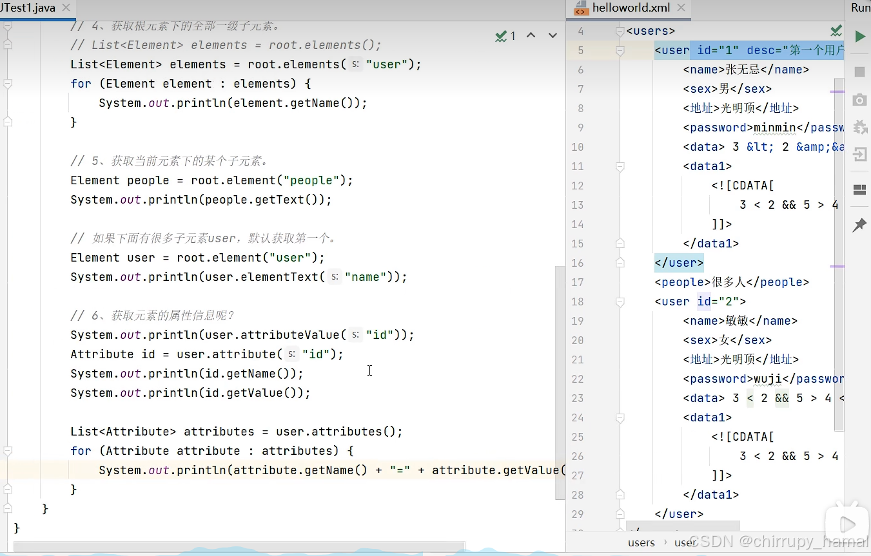
Task: Click the layout panels icon in Run toolbar
Action: click(859, 189)
